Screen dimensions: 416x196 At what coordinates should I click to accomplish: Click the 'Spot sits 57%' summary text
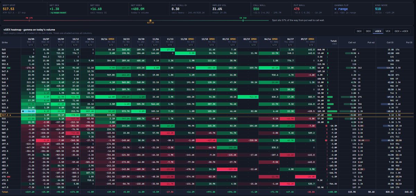tap(298, 20)
